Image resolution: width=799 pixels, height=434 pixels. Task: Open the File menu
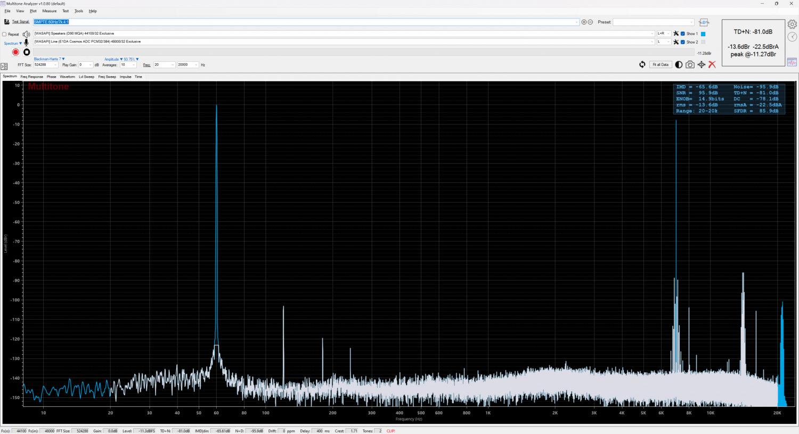7,11
